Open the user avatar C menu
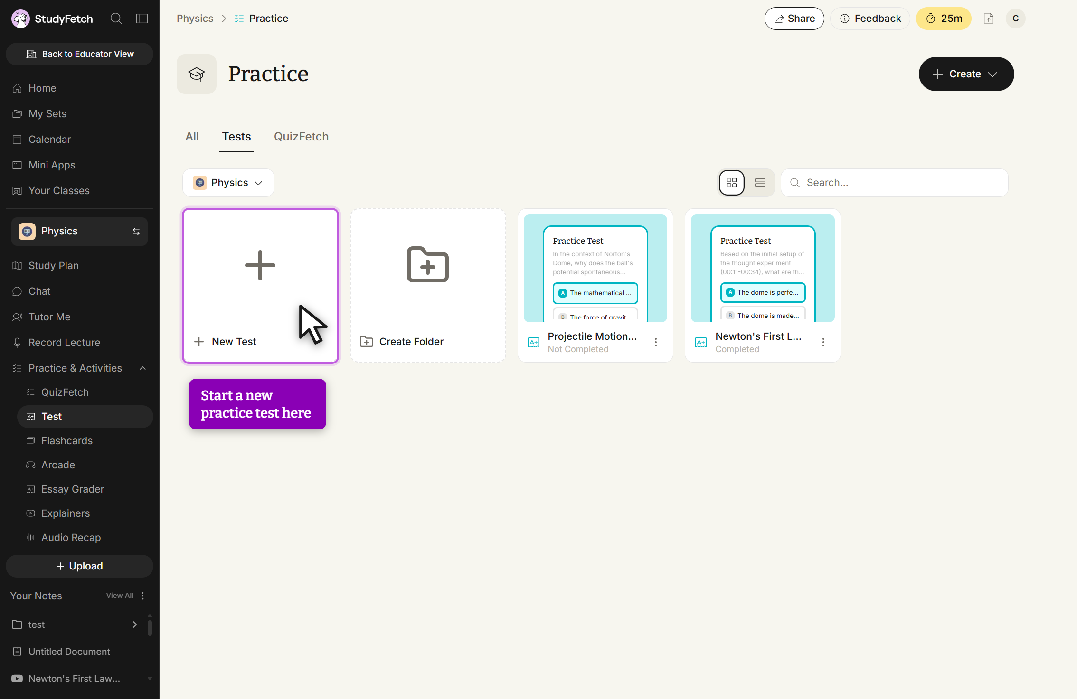 (1016, 19)
